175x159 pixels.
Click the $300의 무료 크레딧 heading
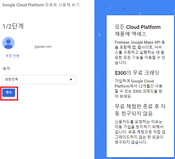pos(137,73)
